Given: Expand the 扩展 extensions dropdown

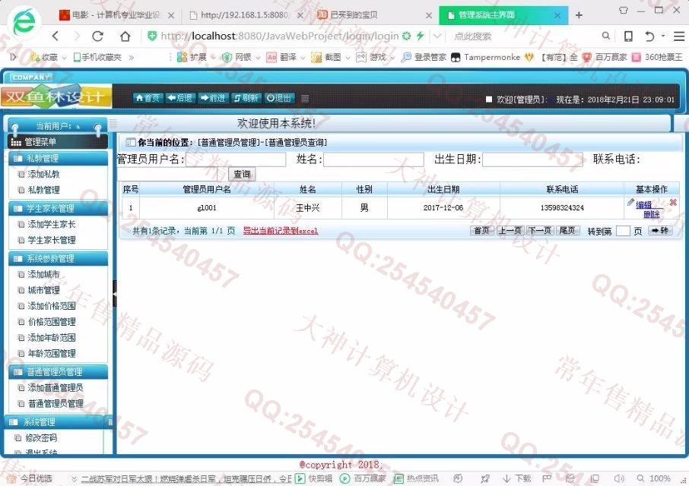Looking at the screenshot, I should [x=213, y=58].
